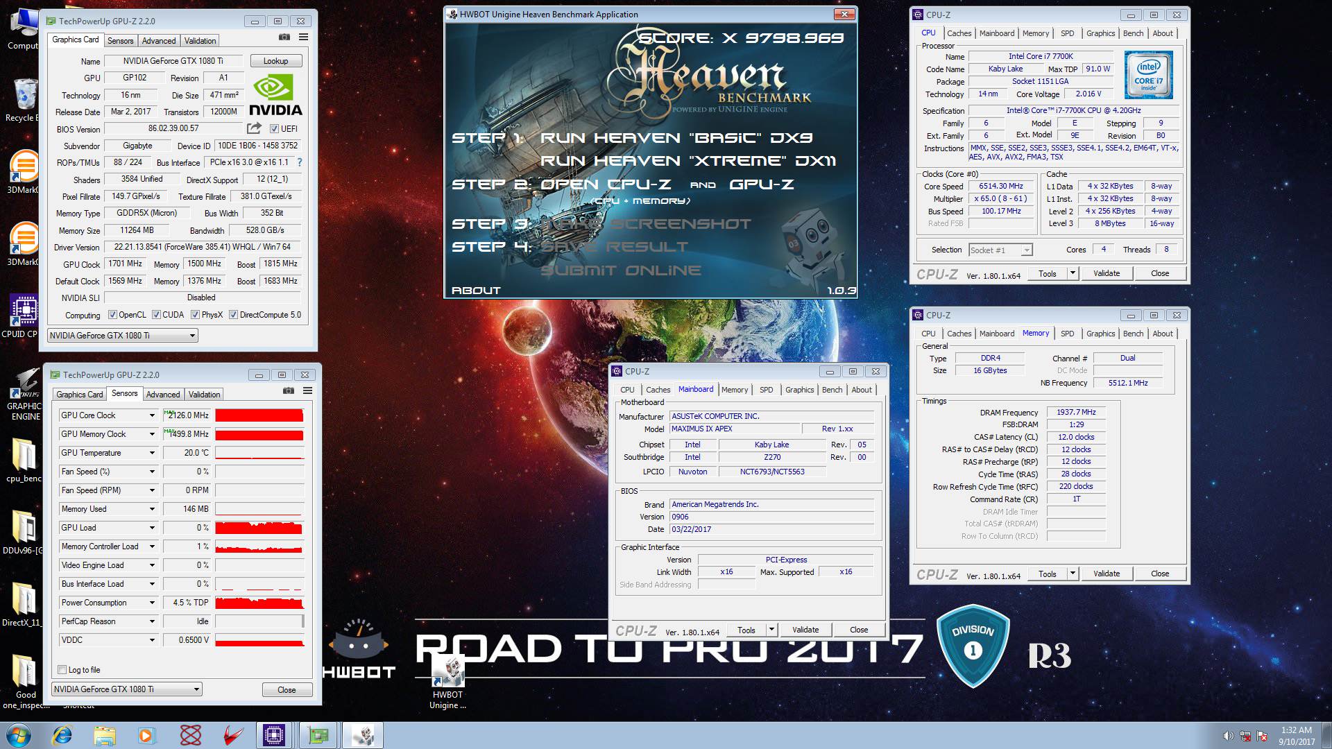Open the DirectX_11 folder on desktop
Screen dimensions: 1332x749
(x=23, y=604)
